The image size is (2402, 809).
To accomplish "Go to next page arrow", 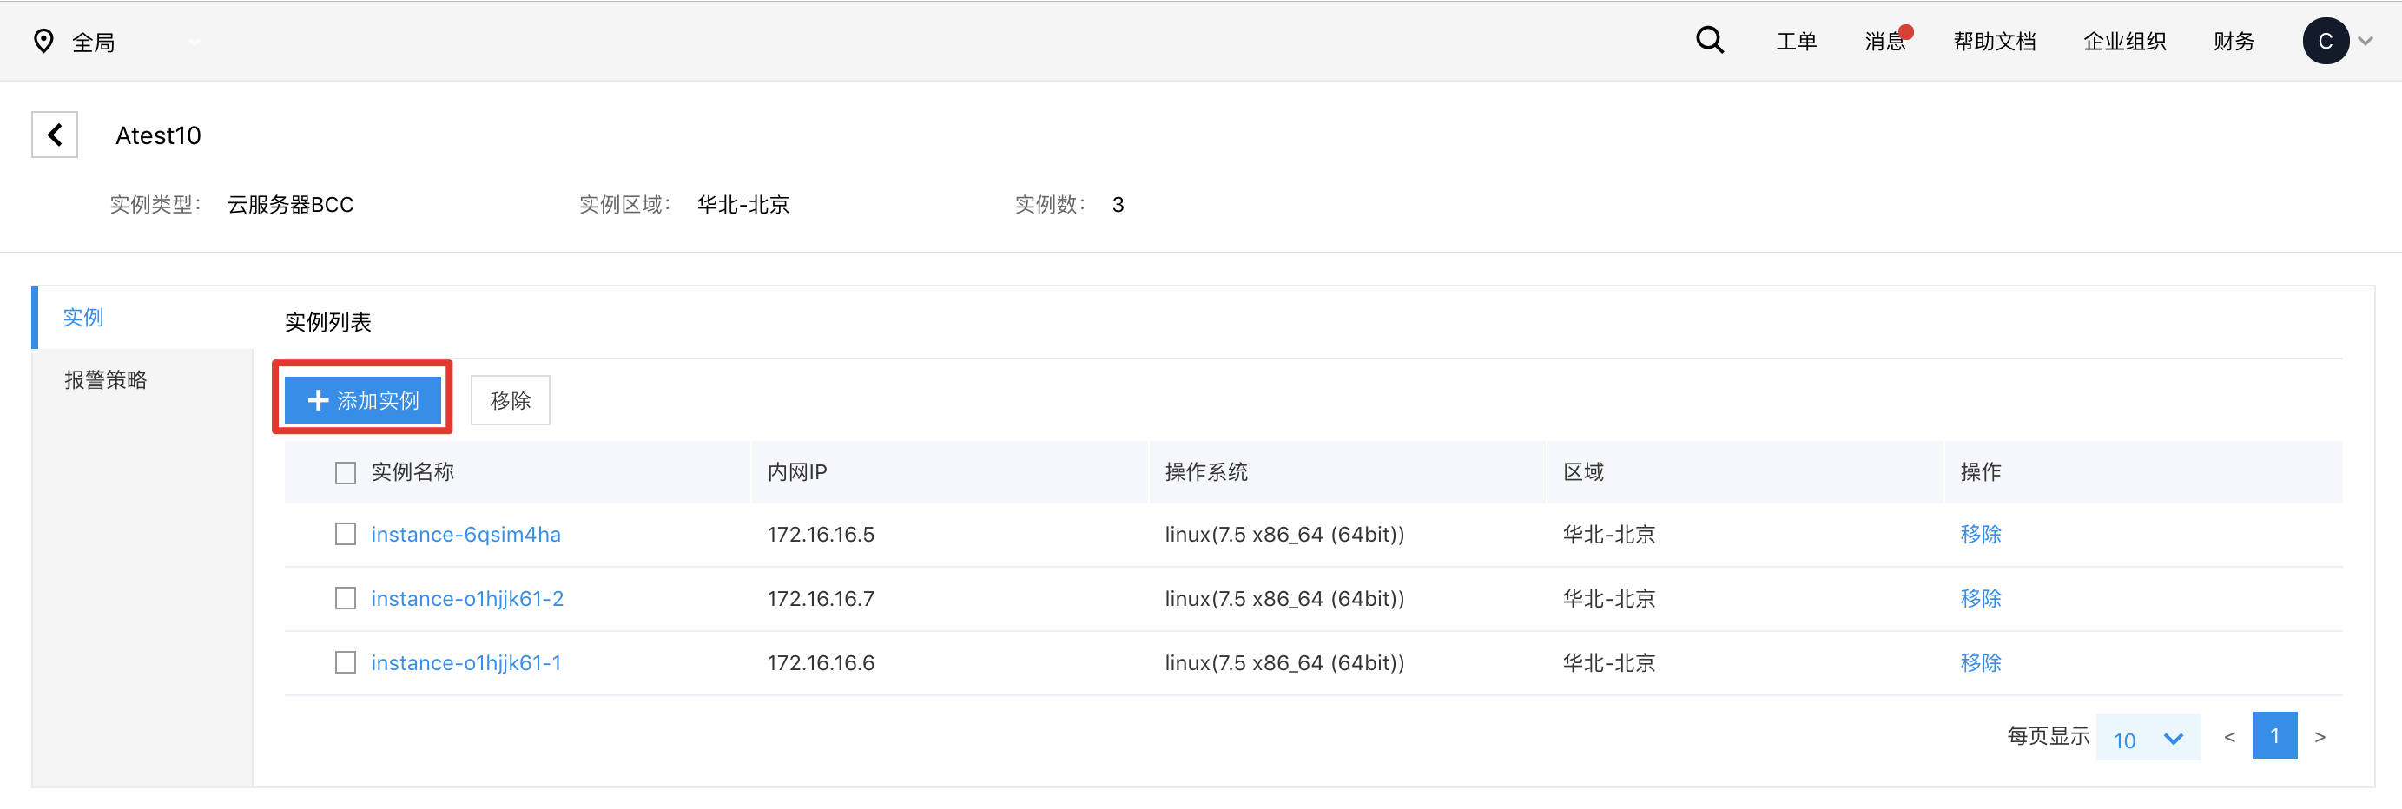I will [x=2319, y=737].
